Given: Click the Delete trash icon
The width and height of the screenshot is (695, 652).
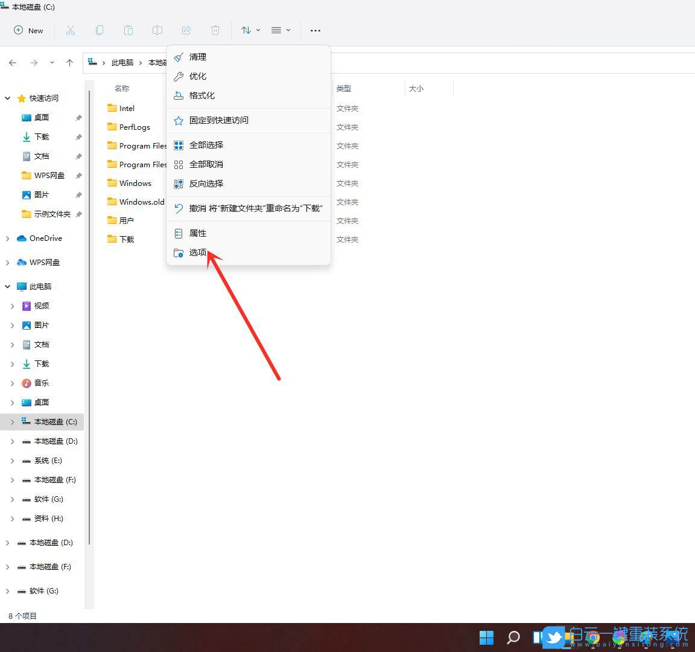Looking at the screenshot, I should pos(215,30).
